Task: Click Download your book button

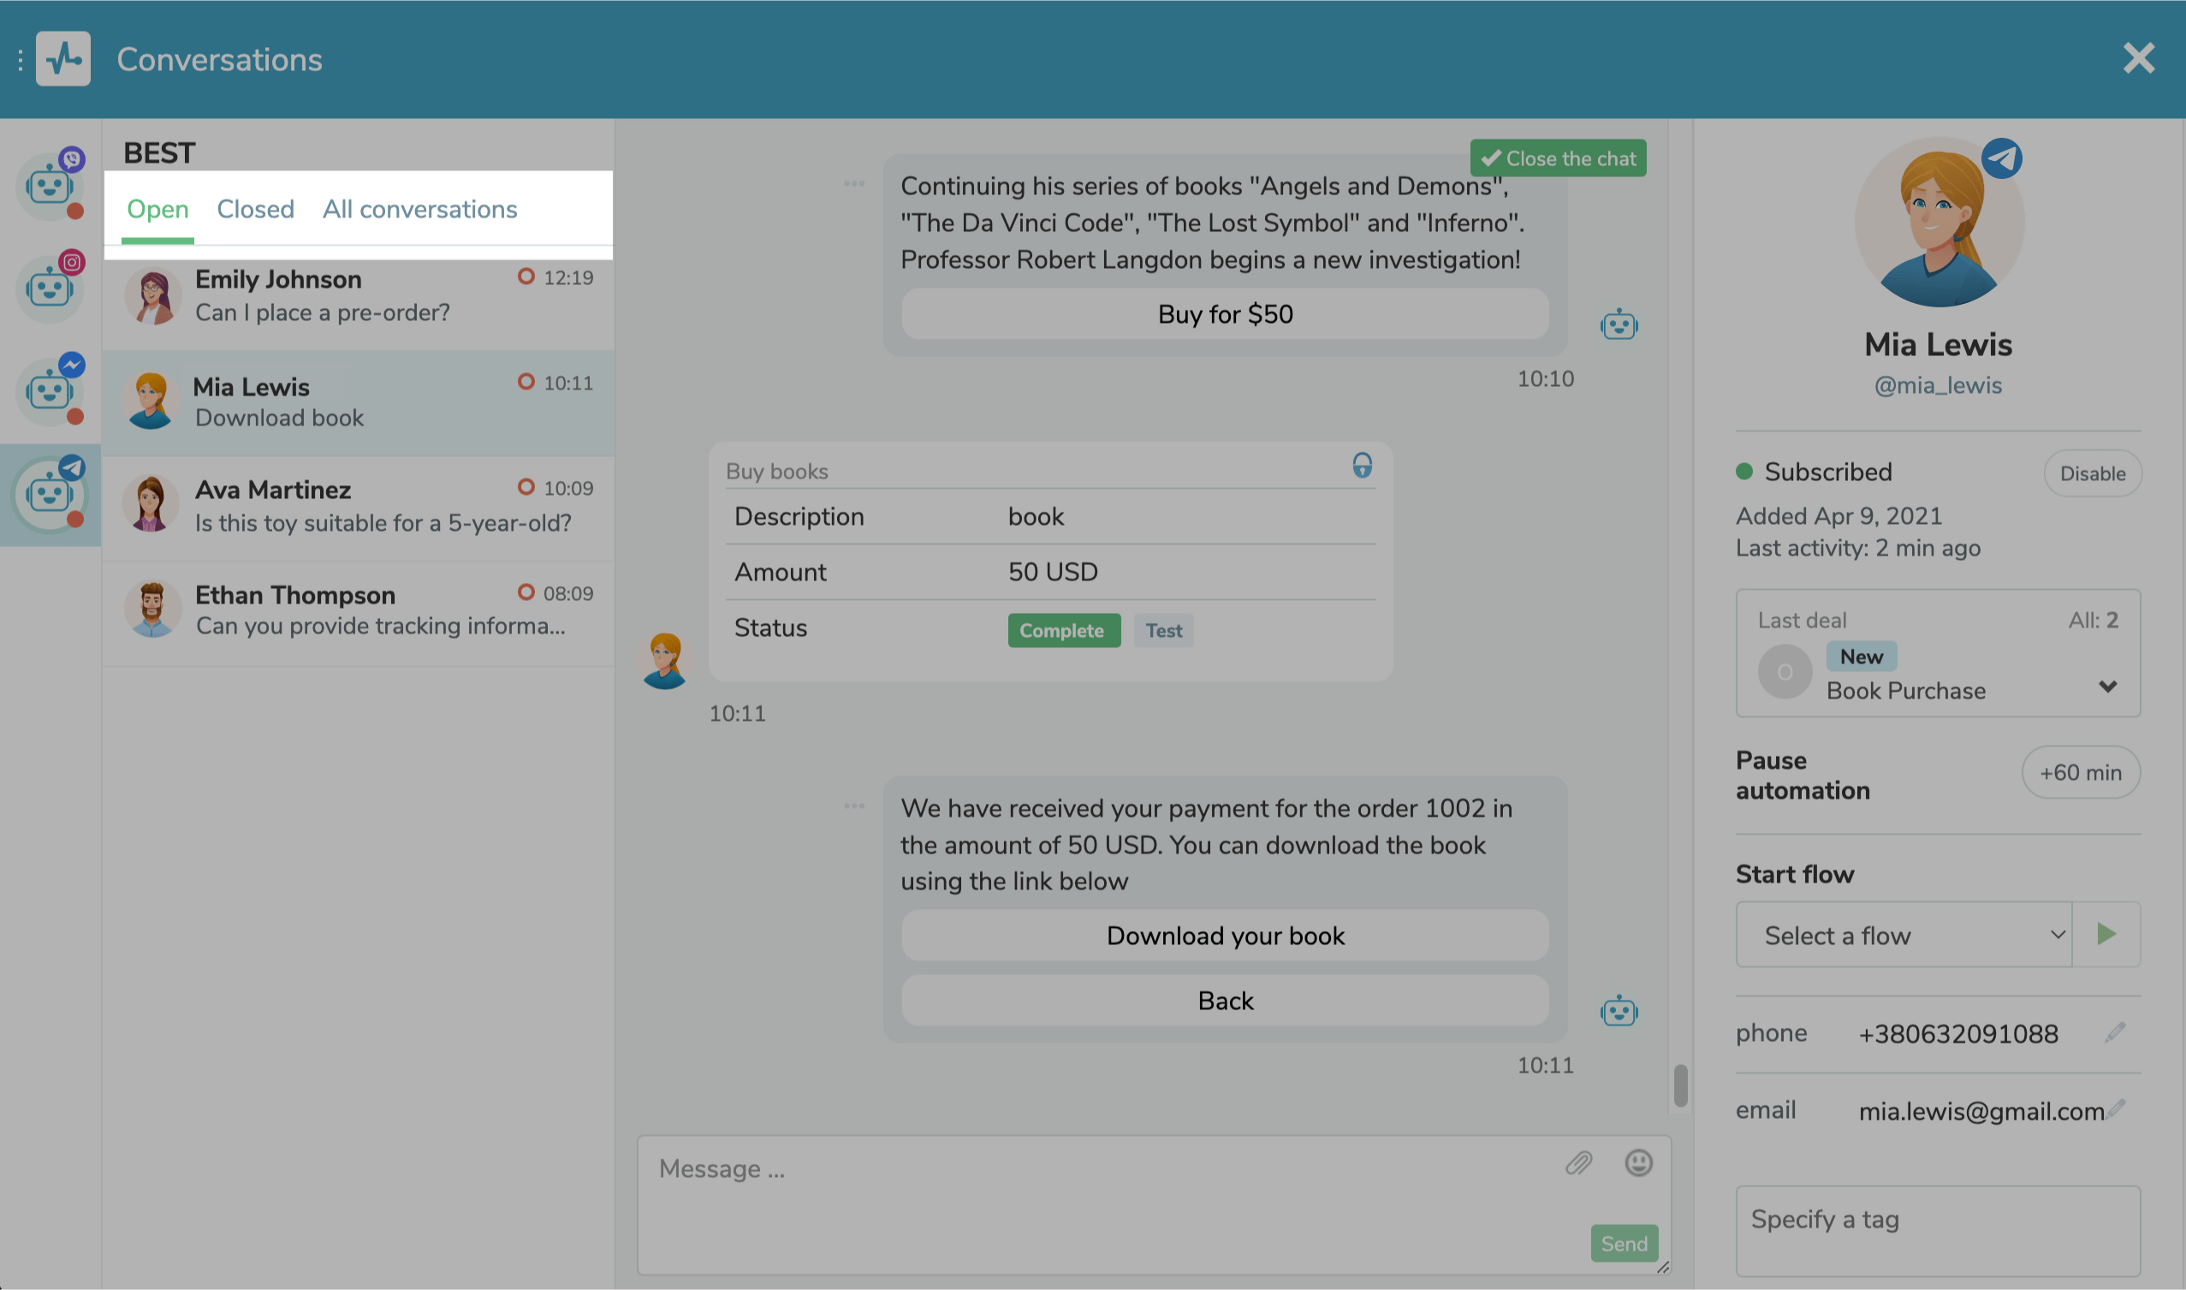Action: click(x=1225, y=934)
